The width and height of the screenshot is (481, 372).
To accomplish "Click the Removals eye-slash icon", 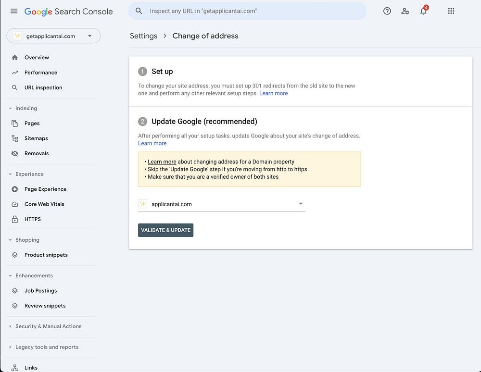I will [15, 153].
